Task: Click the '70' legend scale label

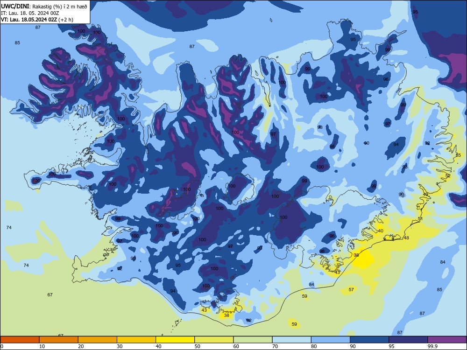Action: pos(275,346)
